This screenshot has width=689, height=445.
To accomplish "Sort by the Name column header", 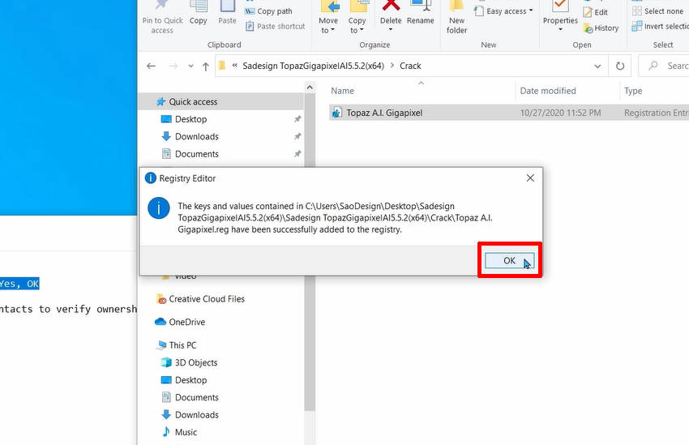I will pyautogui.click(x=342, y=91).
